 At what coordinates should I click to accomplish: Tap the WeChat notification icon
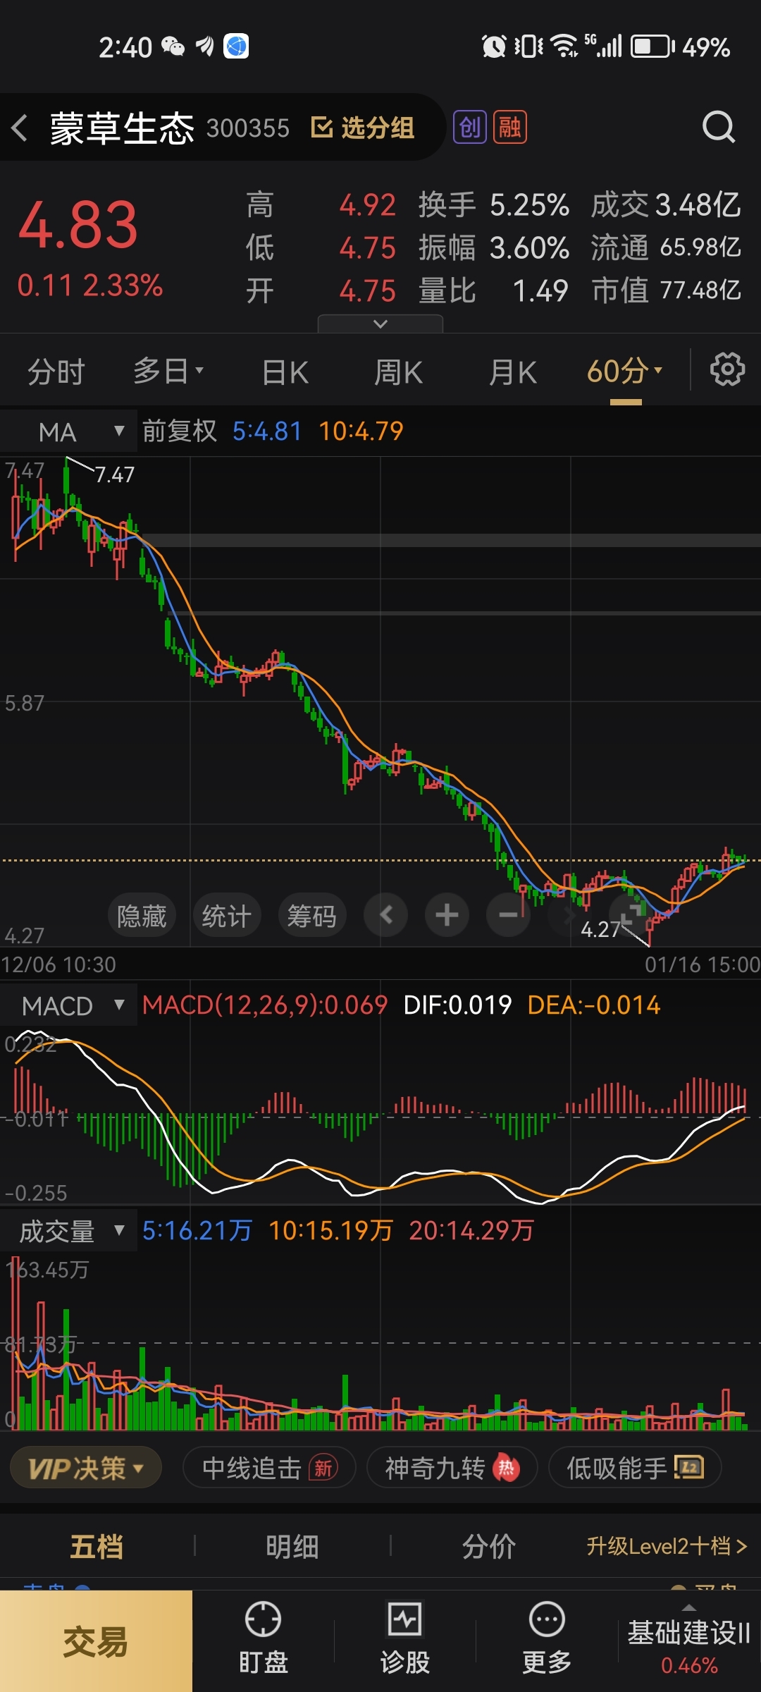(173, 47)
